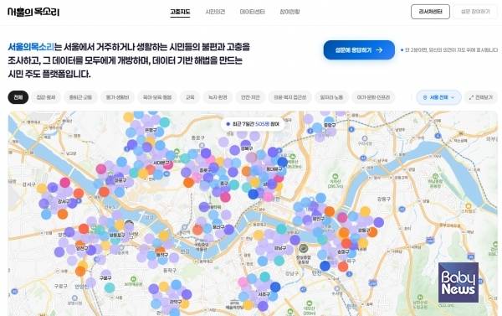The width and height of the screenshot is (502, 316).
Task: Click the 송파구 cluster label on the map
Action: click(343, 251)
